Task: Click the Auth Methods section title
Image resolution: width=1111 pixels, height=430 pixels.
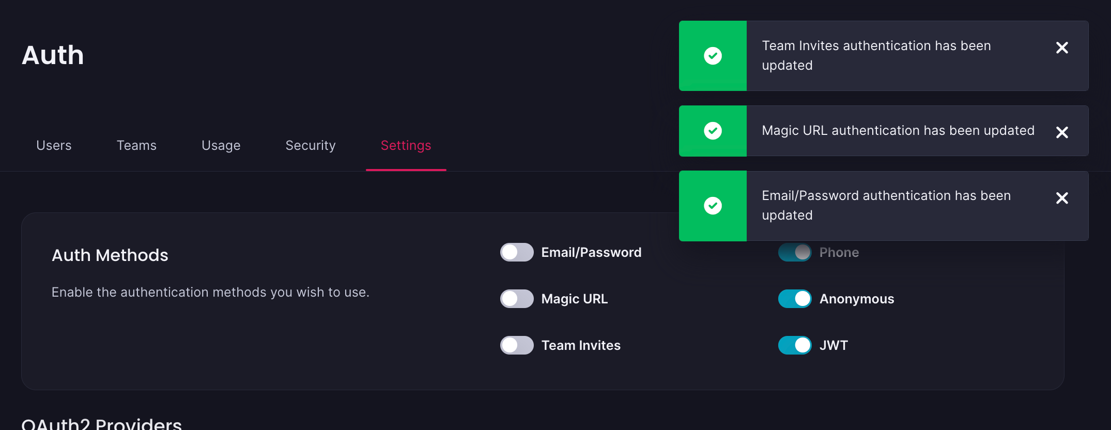Action: (110, 255)
